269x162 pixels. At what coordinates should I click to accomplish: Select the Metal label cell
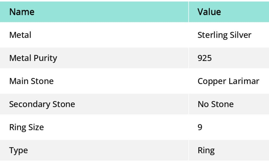point(20,35)
